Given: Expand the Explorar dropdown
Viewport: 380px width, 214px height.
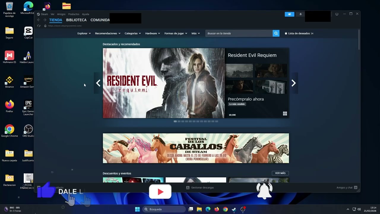Looking at the screenshot, I should click(x=84, y=33).
